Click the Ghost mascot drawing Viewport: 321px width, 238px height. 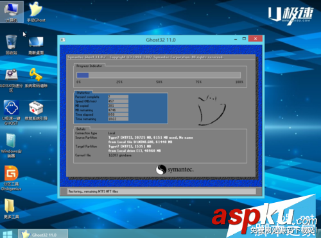coord(211,110)
